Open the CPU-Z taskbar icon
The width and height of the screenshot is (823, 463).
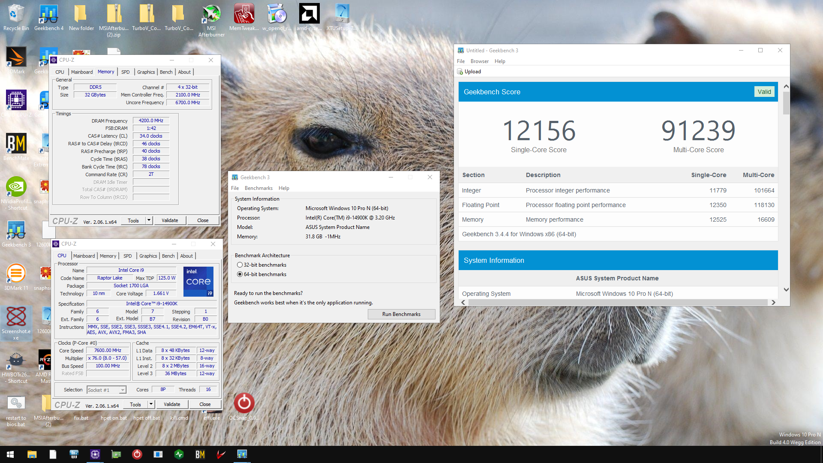click(x=95, y=454)
